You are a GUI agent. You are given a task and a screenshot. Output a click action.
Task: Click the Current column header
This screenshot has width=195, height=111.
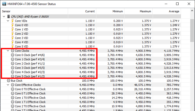click(82, 11)
